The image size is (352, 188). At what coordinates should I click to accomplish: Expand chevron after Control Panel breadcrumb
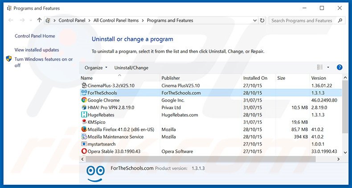click(90, 20)
